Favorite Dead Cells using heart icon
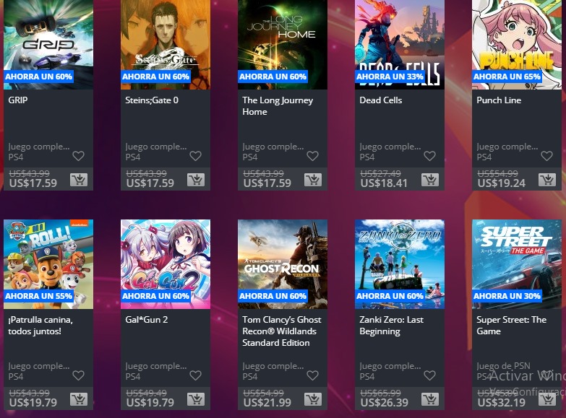This screenshot has width=566, height=418. (x=429, y=156)
